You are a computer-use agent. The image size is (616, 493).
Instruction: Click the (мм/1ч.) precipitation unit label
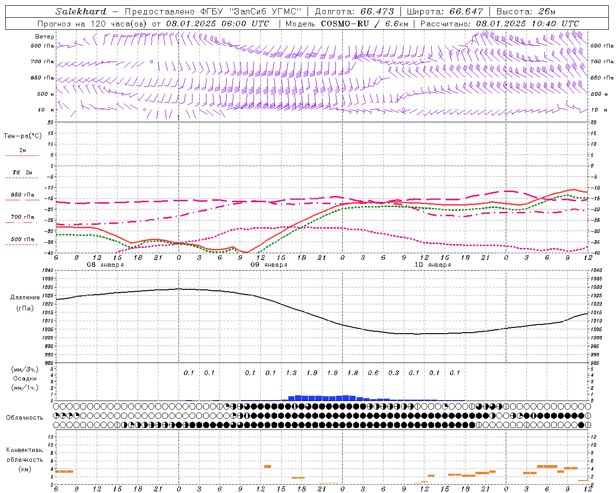pyautogui.click(x=25, y=388)
